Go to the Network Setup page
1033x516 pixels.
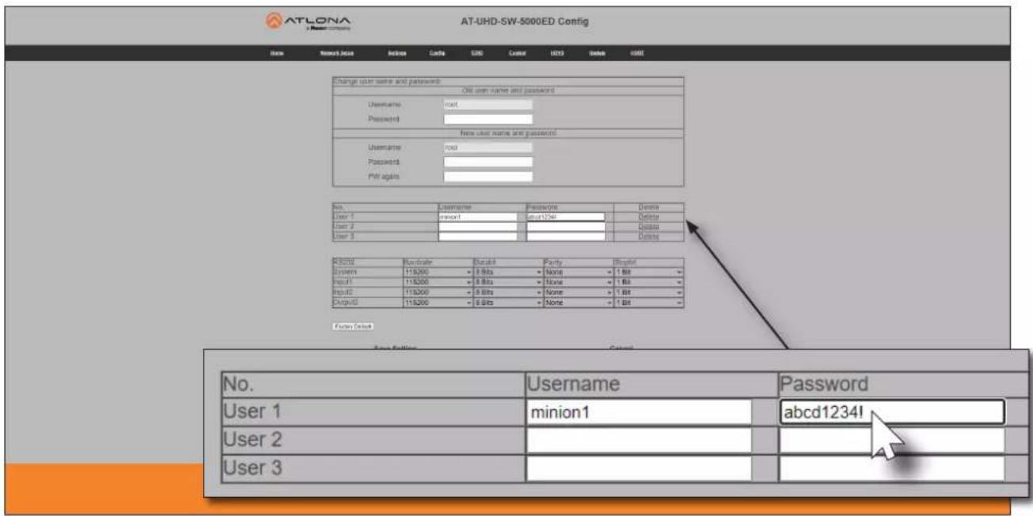337,53
